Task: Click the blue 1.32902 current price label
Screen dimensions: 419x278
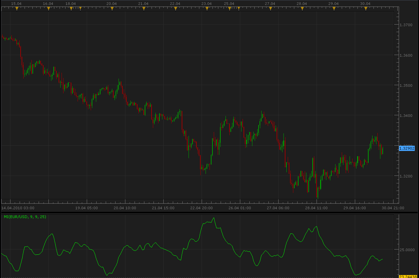Action: 407,148
